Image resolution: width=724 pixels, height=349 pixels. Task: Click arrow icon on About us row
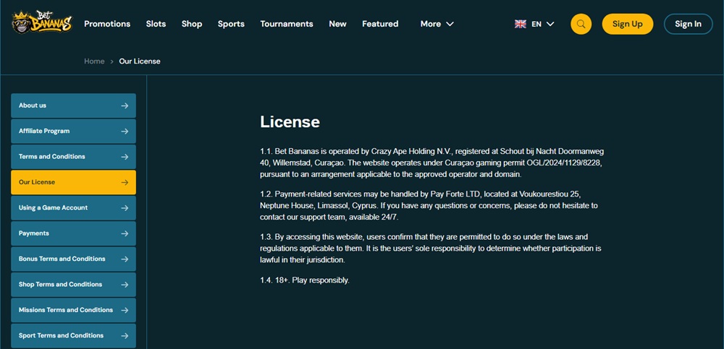click(125, 105)
